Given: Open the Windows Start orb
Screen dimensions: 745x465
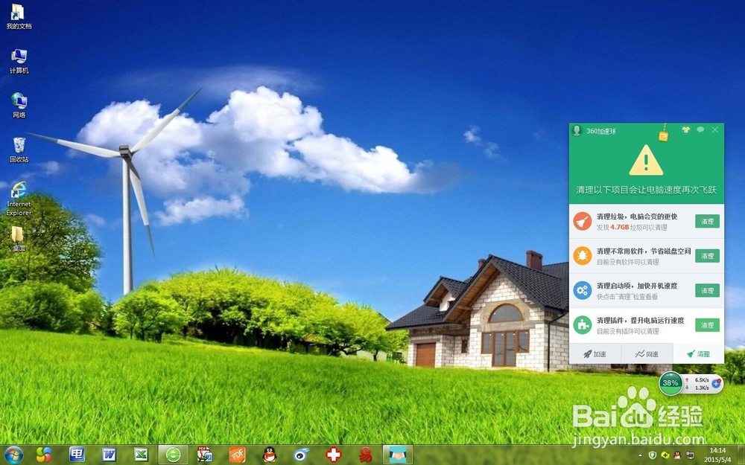Looking at the screenshot, I should 13,455.
